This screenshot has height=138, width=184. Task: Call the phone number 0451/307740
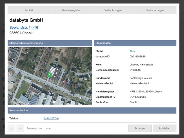click(51, 118)
